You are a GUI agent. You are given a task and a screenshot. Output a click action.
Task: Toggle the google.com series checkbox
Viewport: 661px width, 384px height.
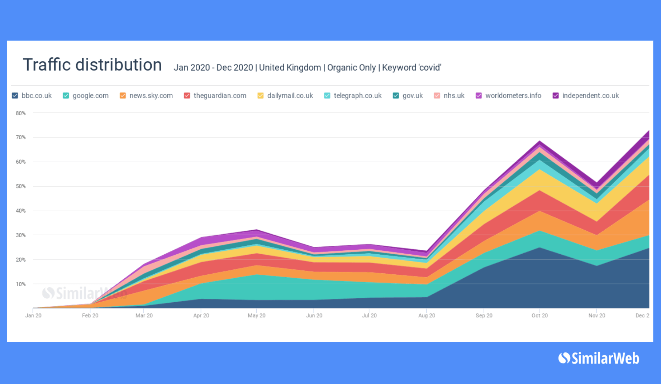[x=66, y=96]
